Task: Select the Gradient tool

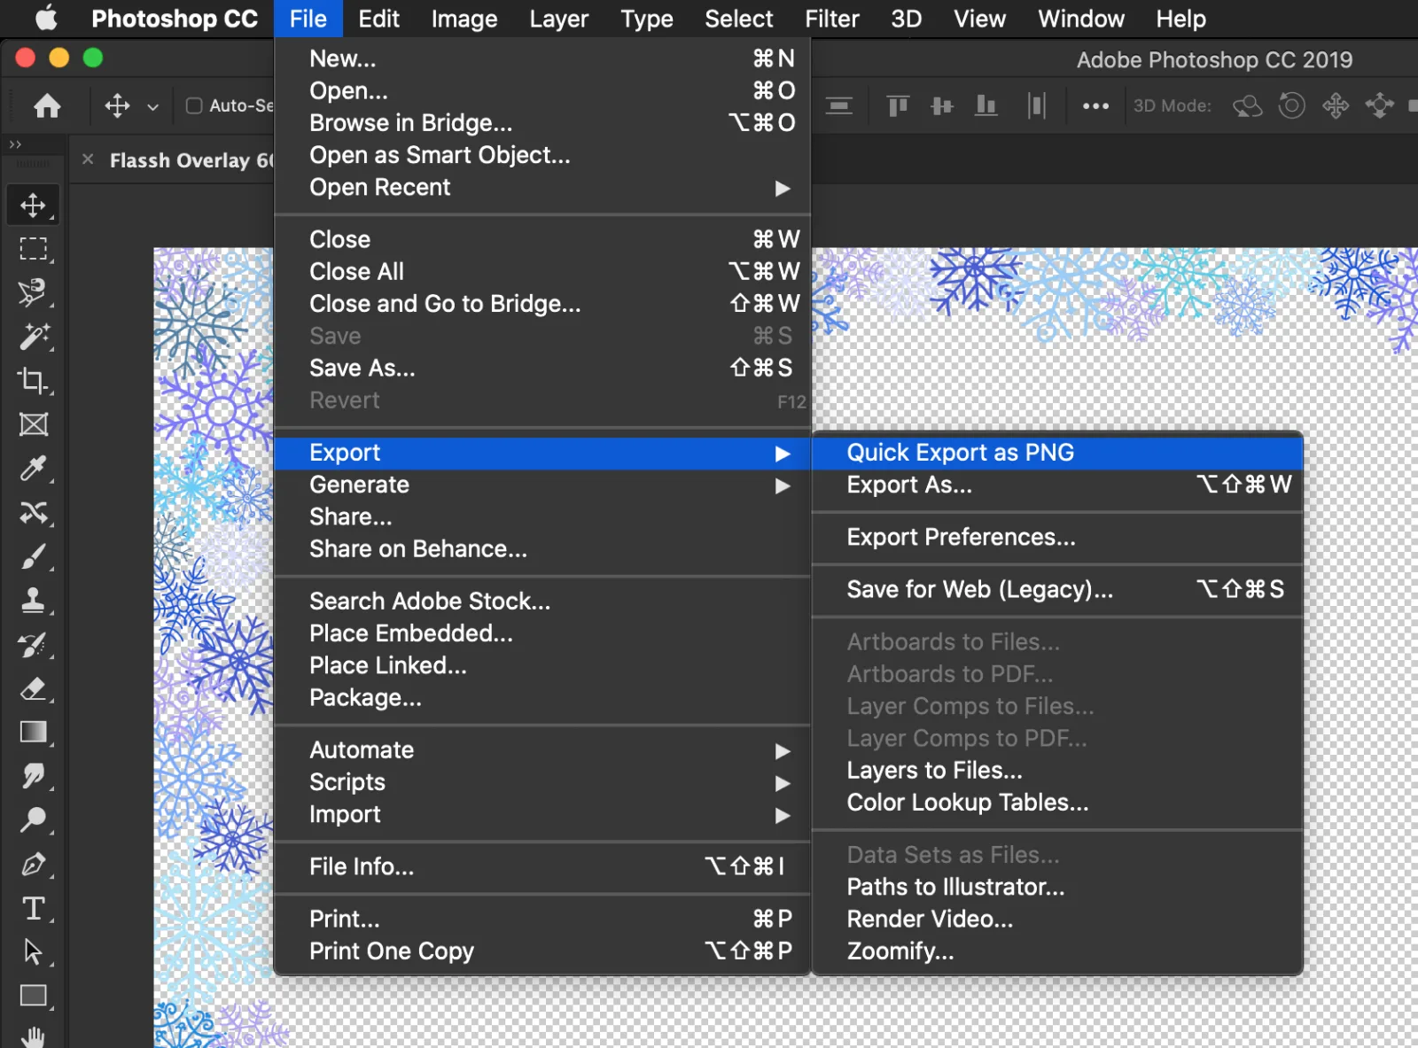Action: pyautogui.click(x=34, y=732)
